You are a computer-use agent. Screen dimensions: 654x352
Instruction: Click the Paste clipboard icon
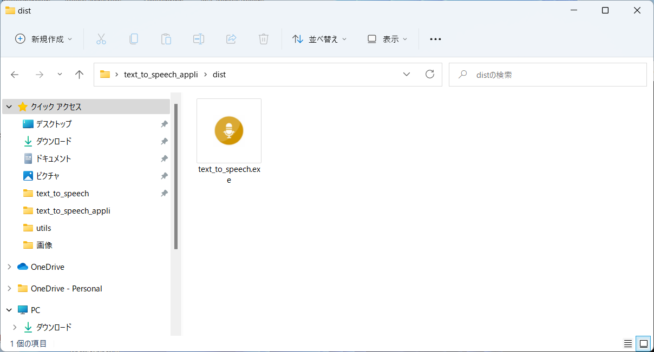166,39
